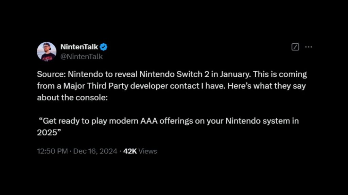Select the square slash icon near the tweet
The height and width of the screenshot is (195, 348).
[295, 47]
